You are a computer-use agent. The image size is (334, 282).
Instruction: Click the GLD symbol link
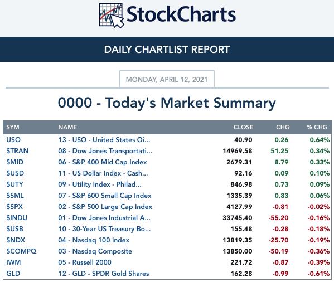click(13, 274)
